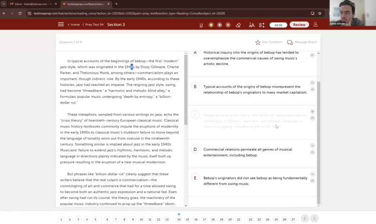376x224 pixels.
Task: Open the hamburger menu
Action: click(x=61, y=24)
